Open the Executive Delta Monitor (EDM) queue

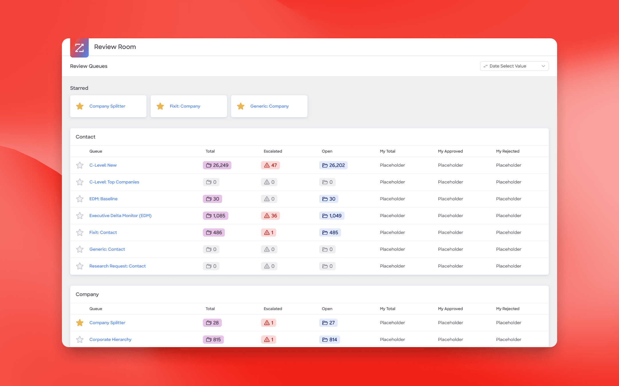pyautogui.click(x=120, y=216)
